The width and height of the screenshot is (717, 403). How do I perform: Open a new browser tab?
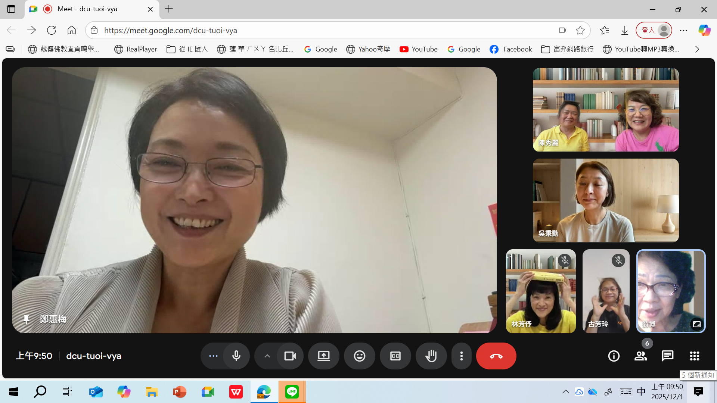click(169, 9)
